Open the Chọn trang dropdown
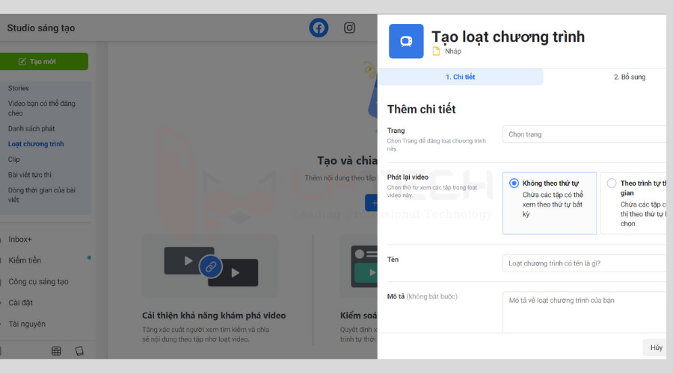 click(x=584, y=134)
